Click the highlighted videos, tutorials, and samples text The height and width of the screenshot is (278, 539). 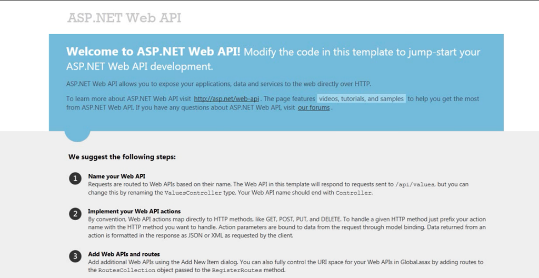(x=361, y=99)
